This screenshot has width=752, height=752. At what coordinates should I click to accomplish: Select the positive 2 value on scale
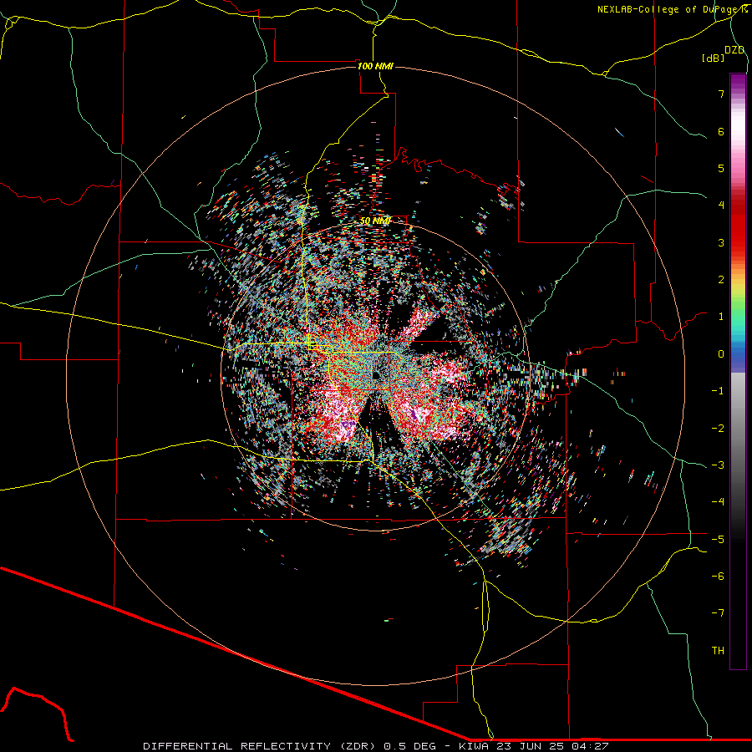click(x=721, y=280)
